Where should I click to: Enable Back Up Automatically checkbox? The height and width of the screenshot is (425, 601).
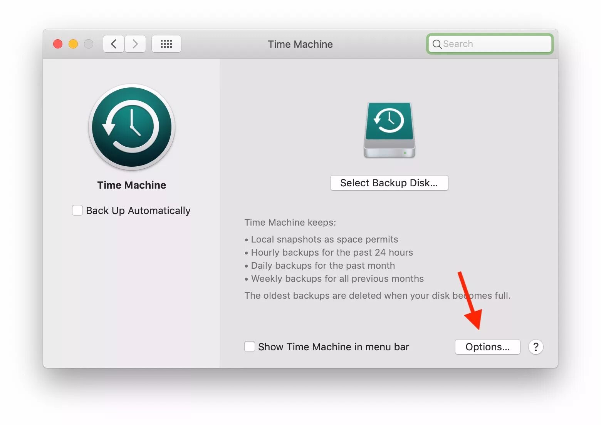pyautogui.click(x=77, y=210)
